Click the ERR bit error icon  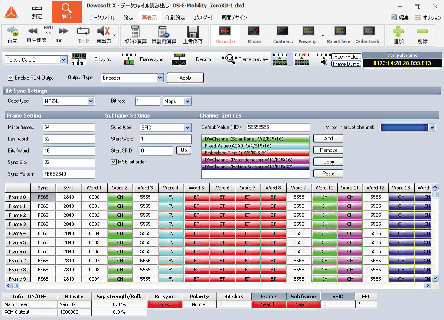pyautogui.click(x=302, y=59)
